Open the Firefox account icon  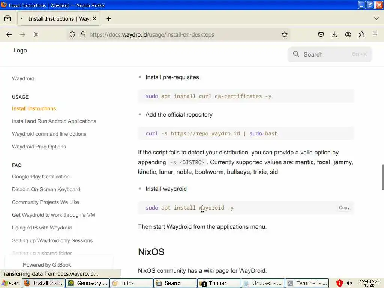348,34
